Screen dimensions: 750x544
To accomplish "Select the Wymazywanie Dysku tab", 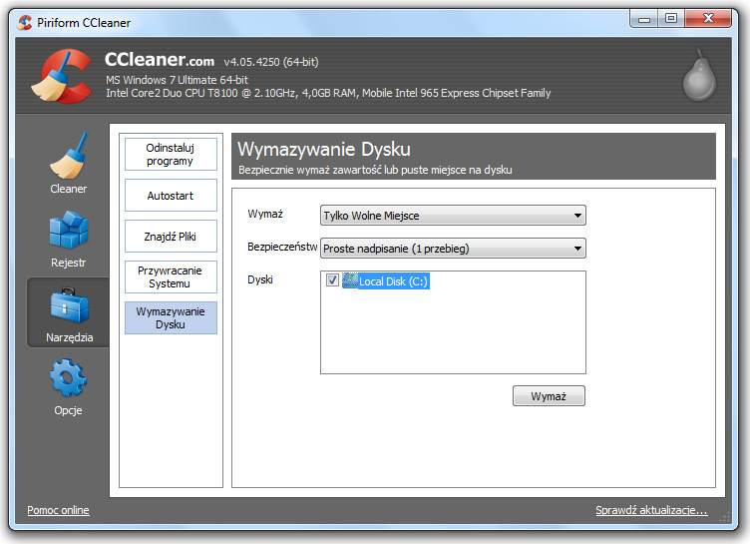I will pos(171,318).
